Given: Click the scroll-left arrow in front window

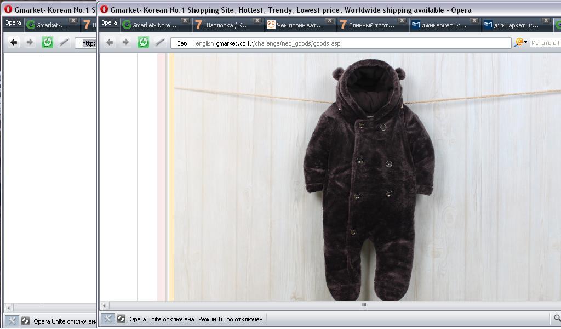Looking at the screenshot, I should [x=104, y=306].
